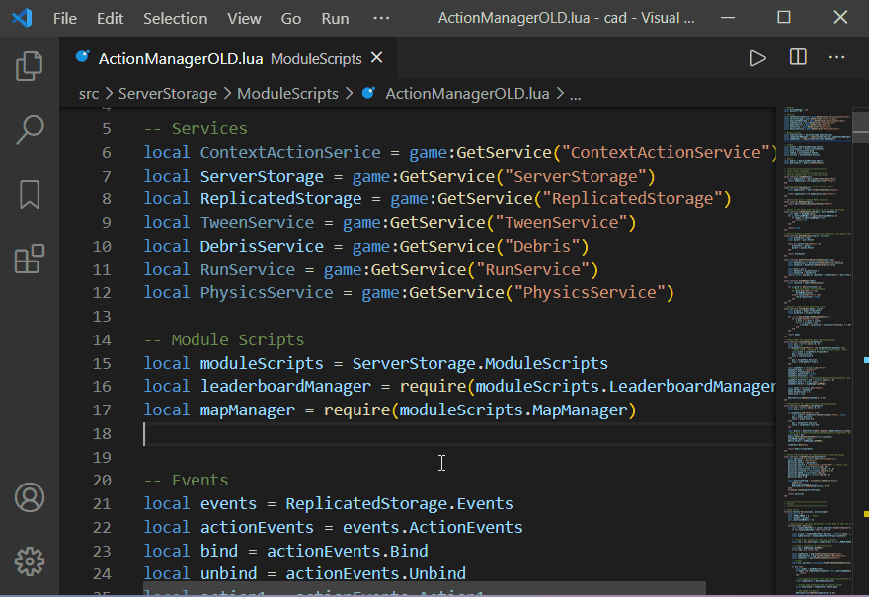Screen dimensions: 869x597
Task: Click unbind variable on line 24
Action: (x=228, y=573)
